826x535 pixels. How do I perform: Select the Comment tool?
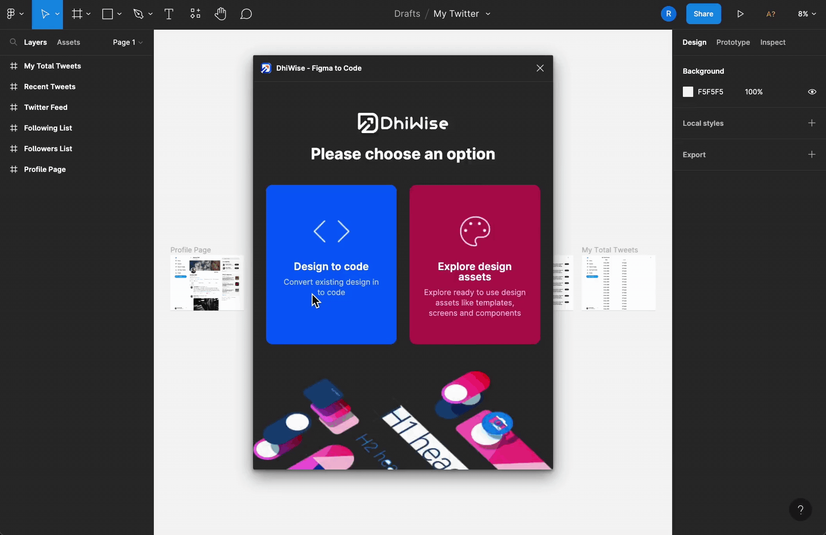246,14
